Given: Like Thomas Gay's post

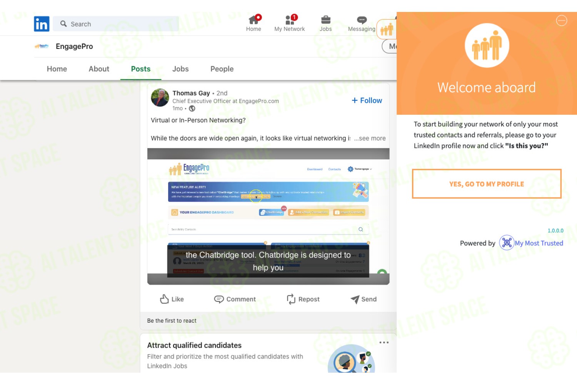Looking at the screenshot, I should click(x=172, y=299).
